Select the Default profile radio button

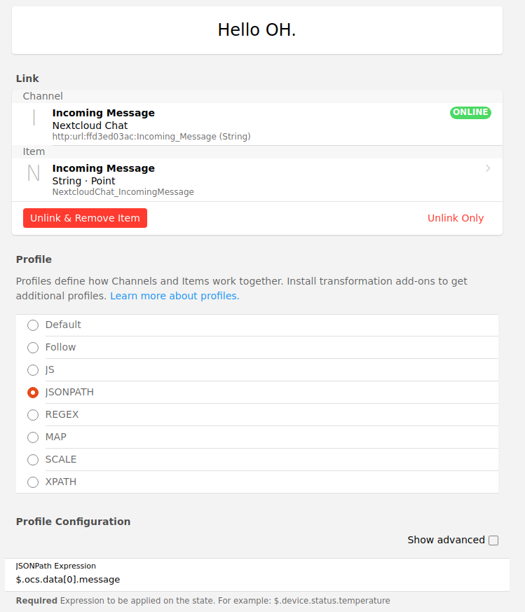point(33,325)
